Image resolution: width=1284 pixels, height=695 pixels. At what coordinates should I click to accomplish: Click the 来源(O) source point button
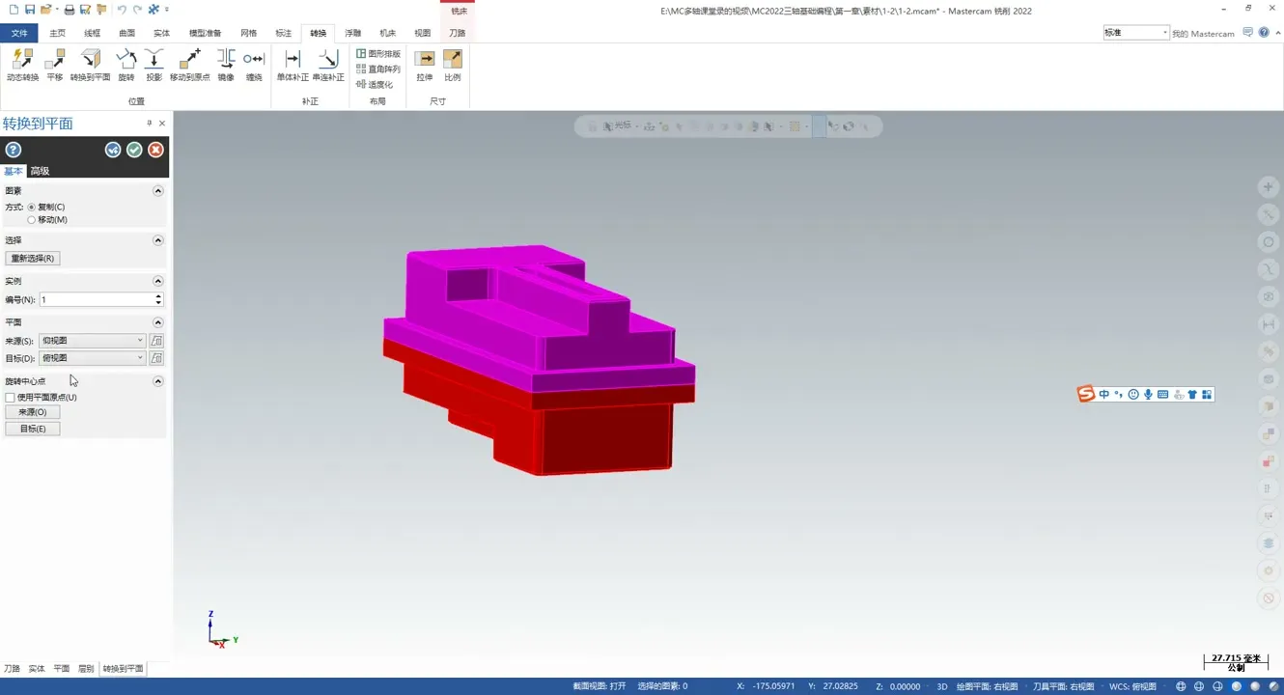33,412
